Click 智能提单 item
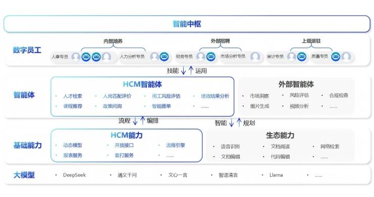The height and width of the screenshot is (197, 374). (x=162, y=106)
